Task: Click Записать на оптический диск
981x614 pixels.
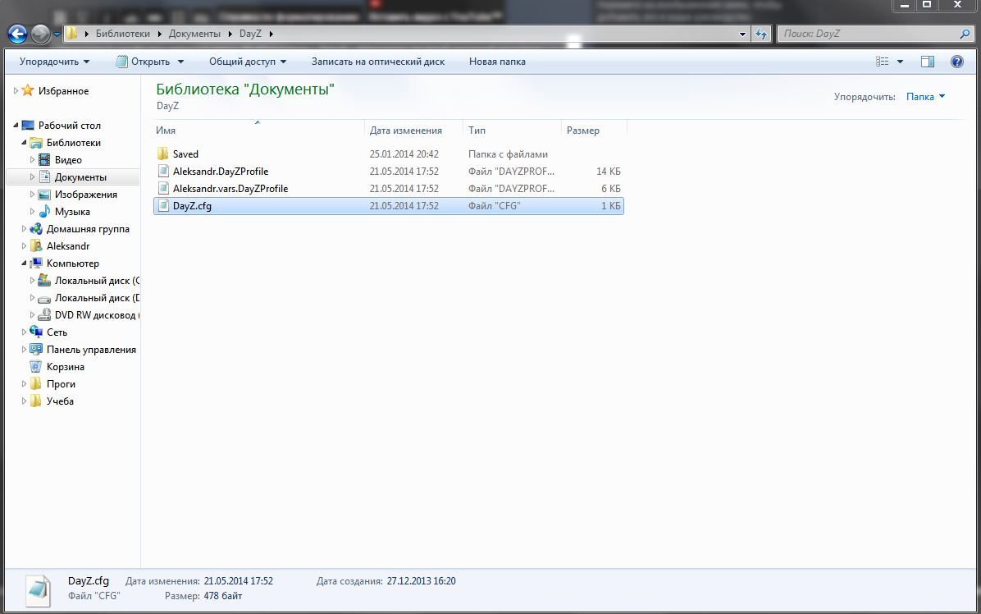Action: (x=378, y=62)
